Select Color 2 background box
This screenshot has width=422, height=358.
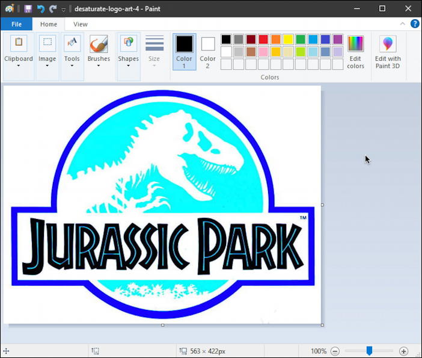[208, 52]
